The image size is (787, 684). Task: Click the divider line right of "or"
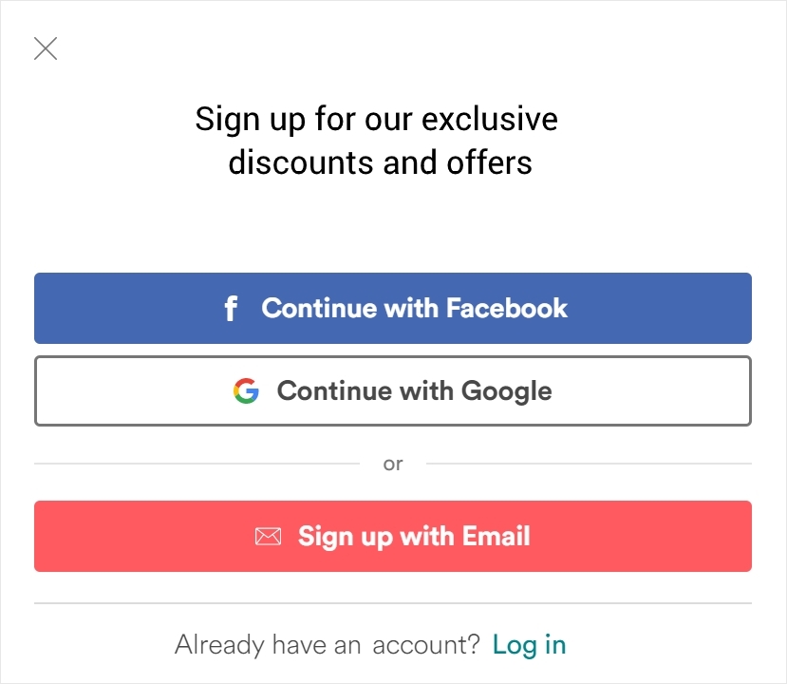590,464
